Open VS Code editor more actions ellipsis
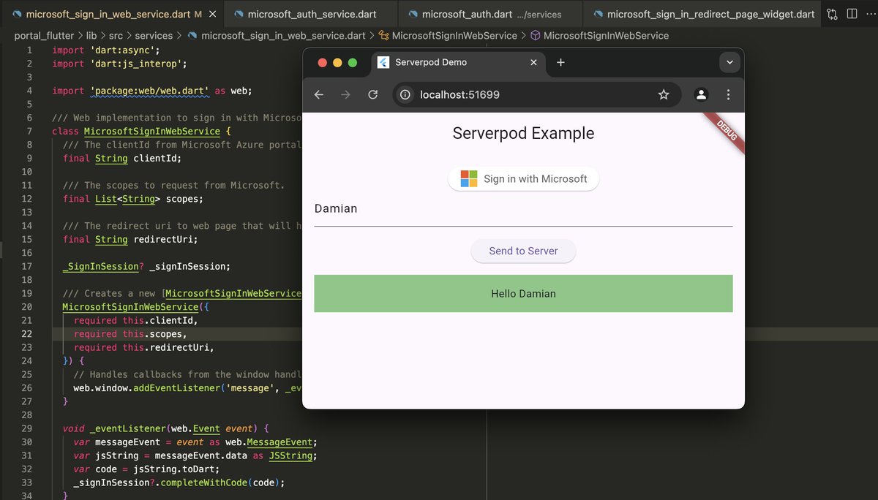The width and height of the screenshot is (878, 500). point(871,14)
